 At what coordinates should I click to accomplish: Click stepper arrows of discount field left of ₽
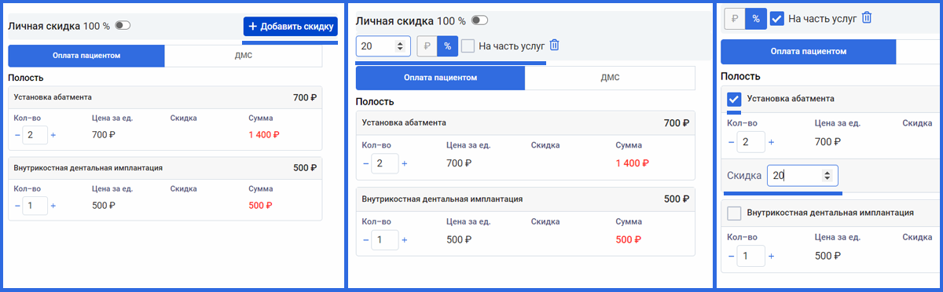(402, 46)
